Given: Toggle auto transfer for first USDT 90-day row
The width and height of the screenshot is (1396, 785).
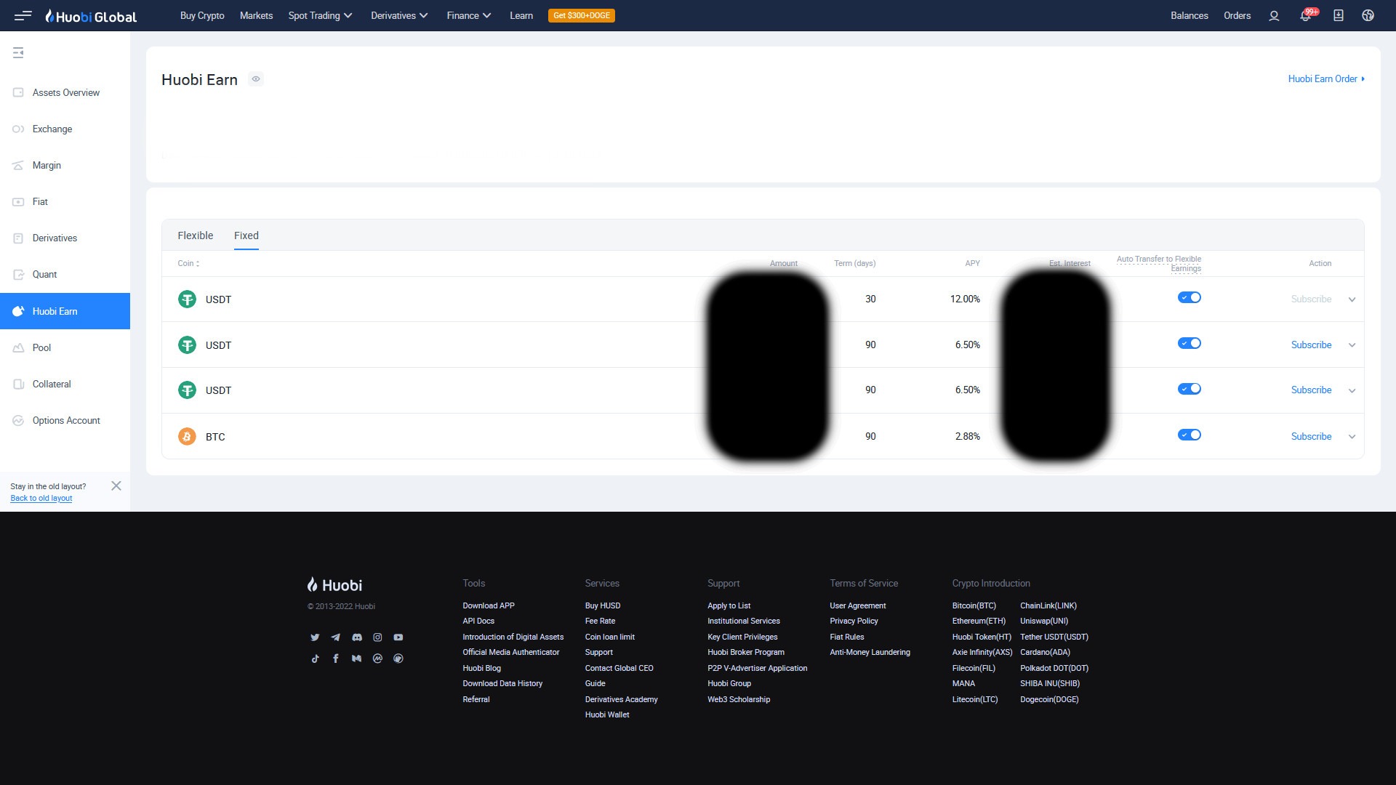Looking at the screenshot, I should pyautogui.click(x=1190, y=343).
